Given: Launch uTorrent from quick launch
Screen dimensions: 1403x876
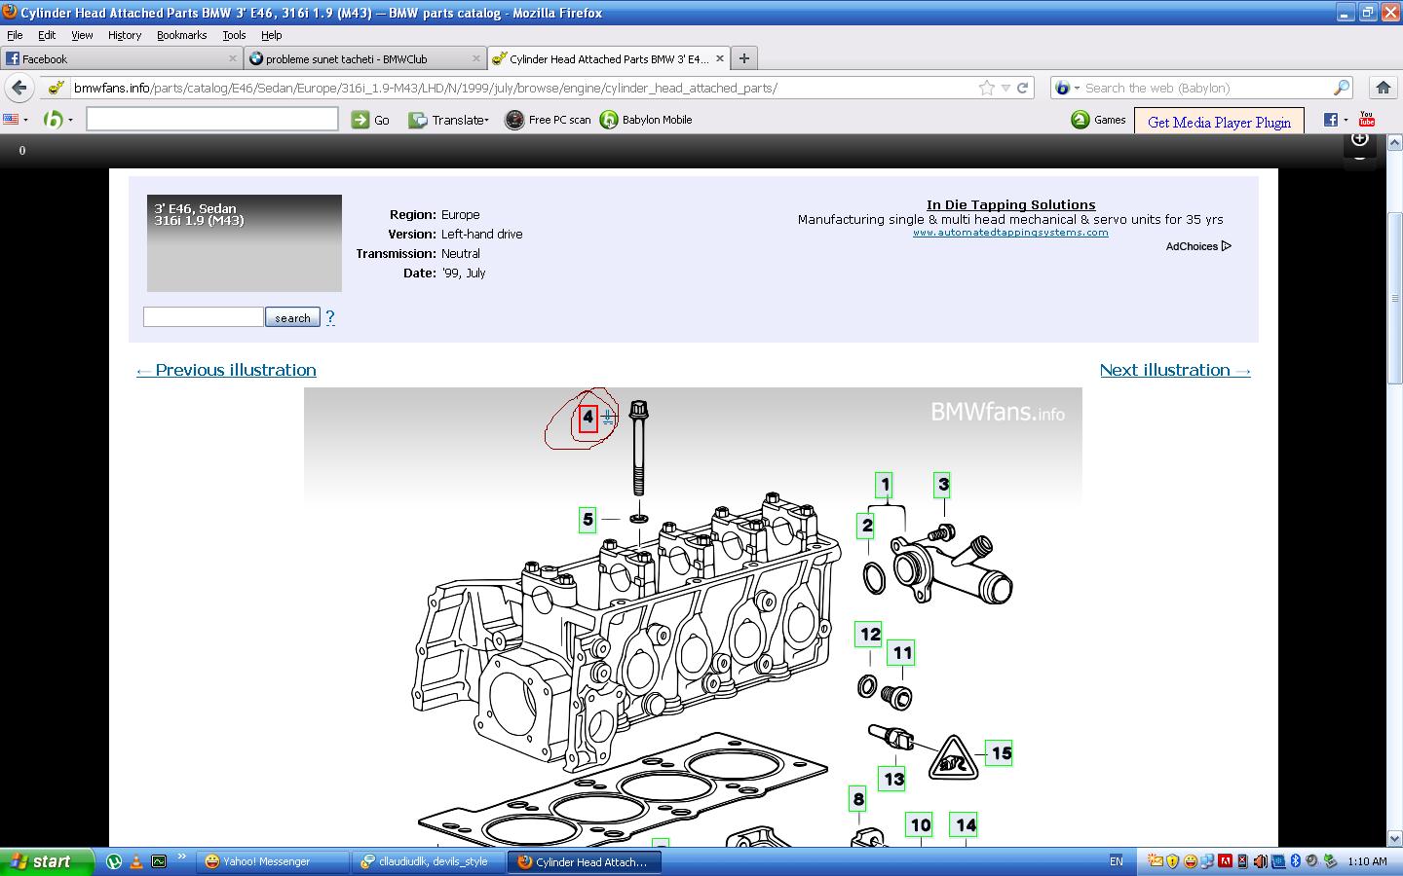Looking at the screenshot, I should [x=114, y=861].
